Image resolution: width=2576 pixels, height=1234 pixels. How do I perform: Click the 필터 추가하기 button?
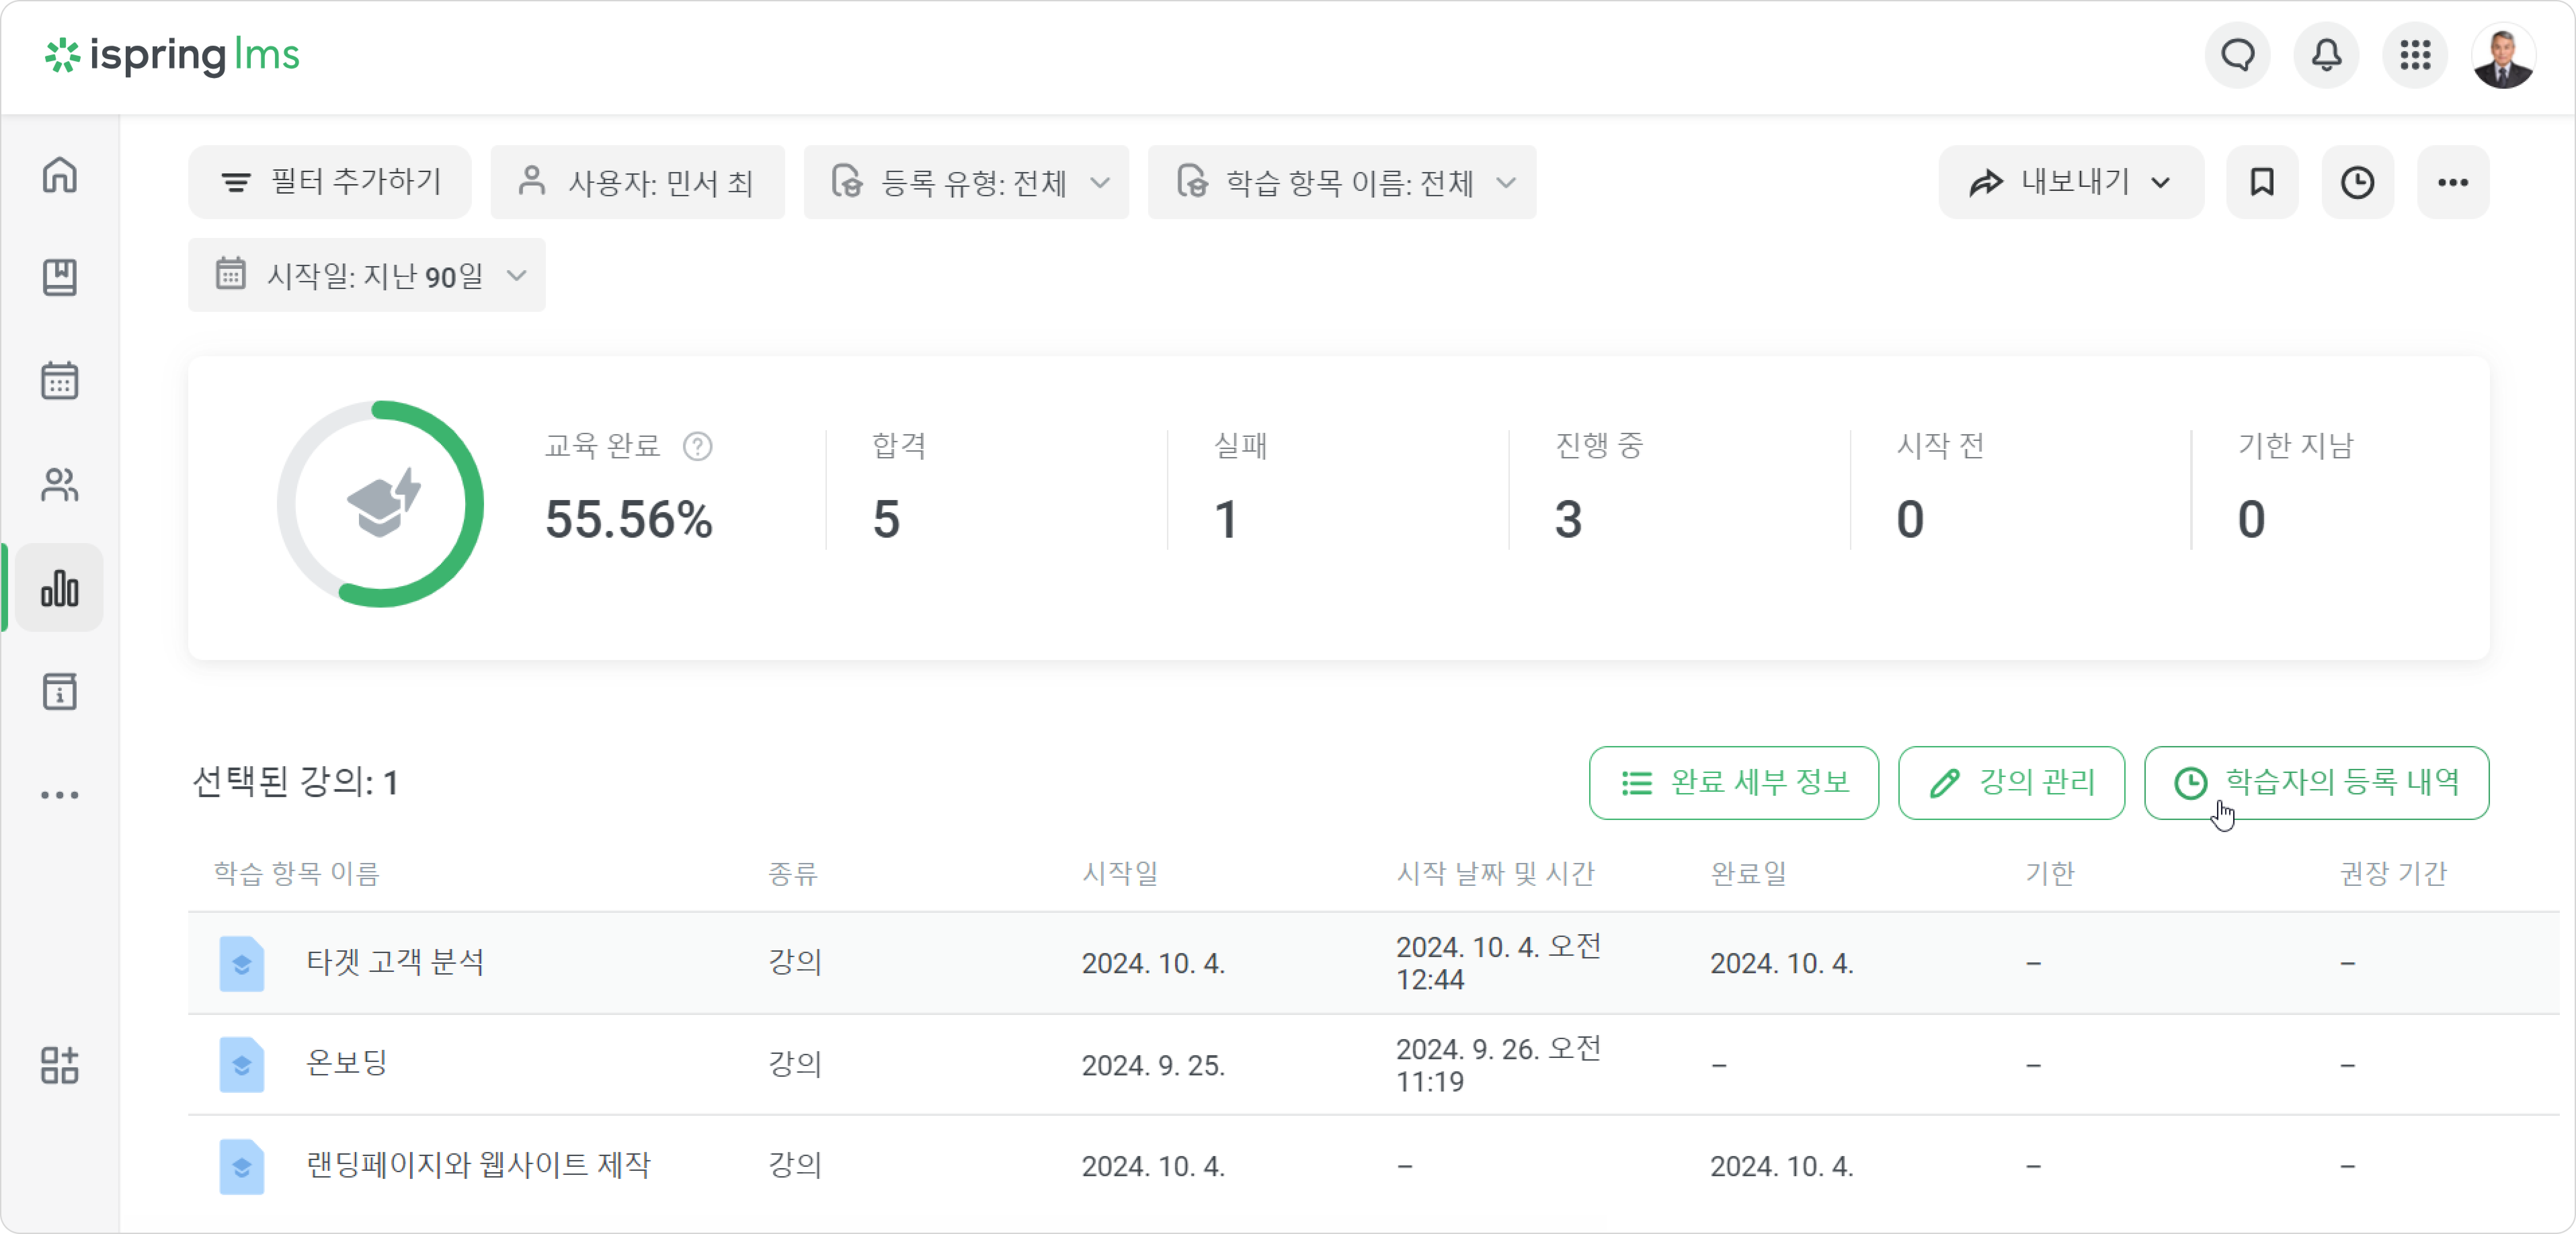330,182
